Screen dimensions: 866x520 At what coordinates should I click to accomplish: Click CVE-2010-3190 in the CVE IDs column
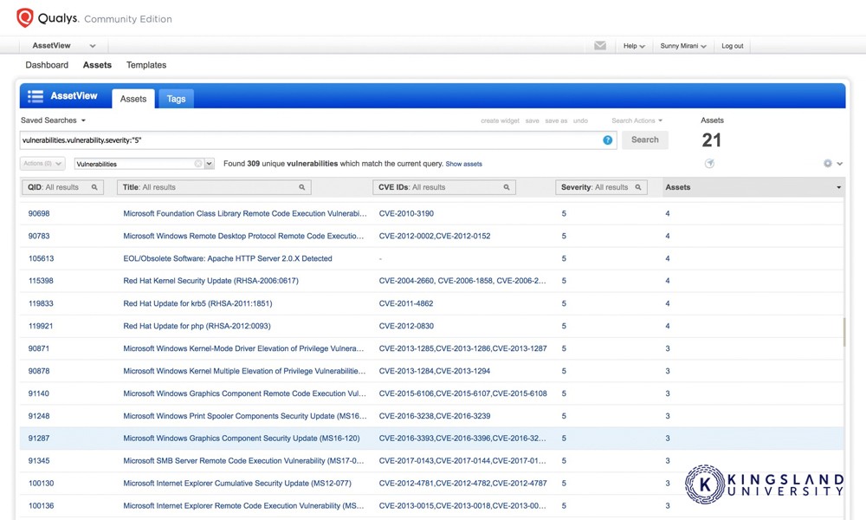tap(406, 213)
